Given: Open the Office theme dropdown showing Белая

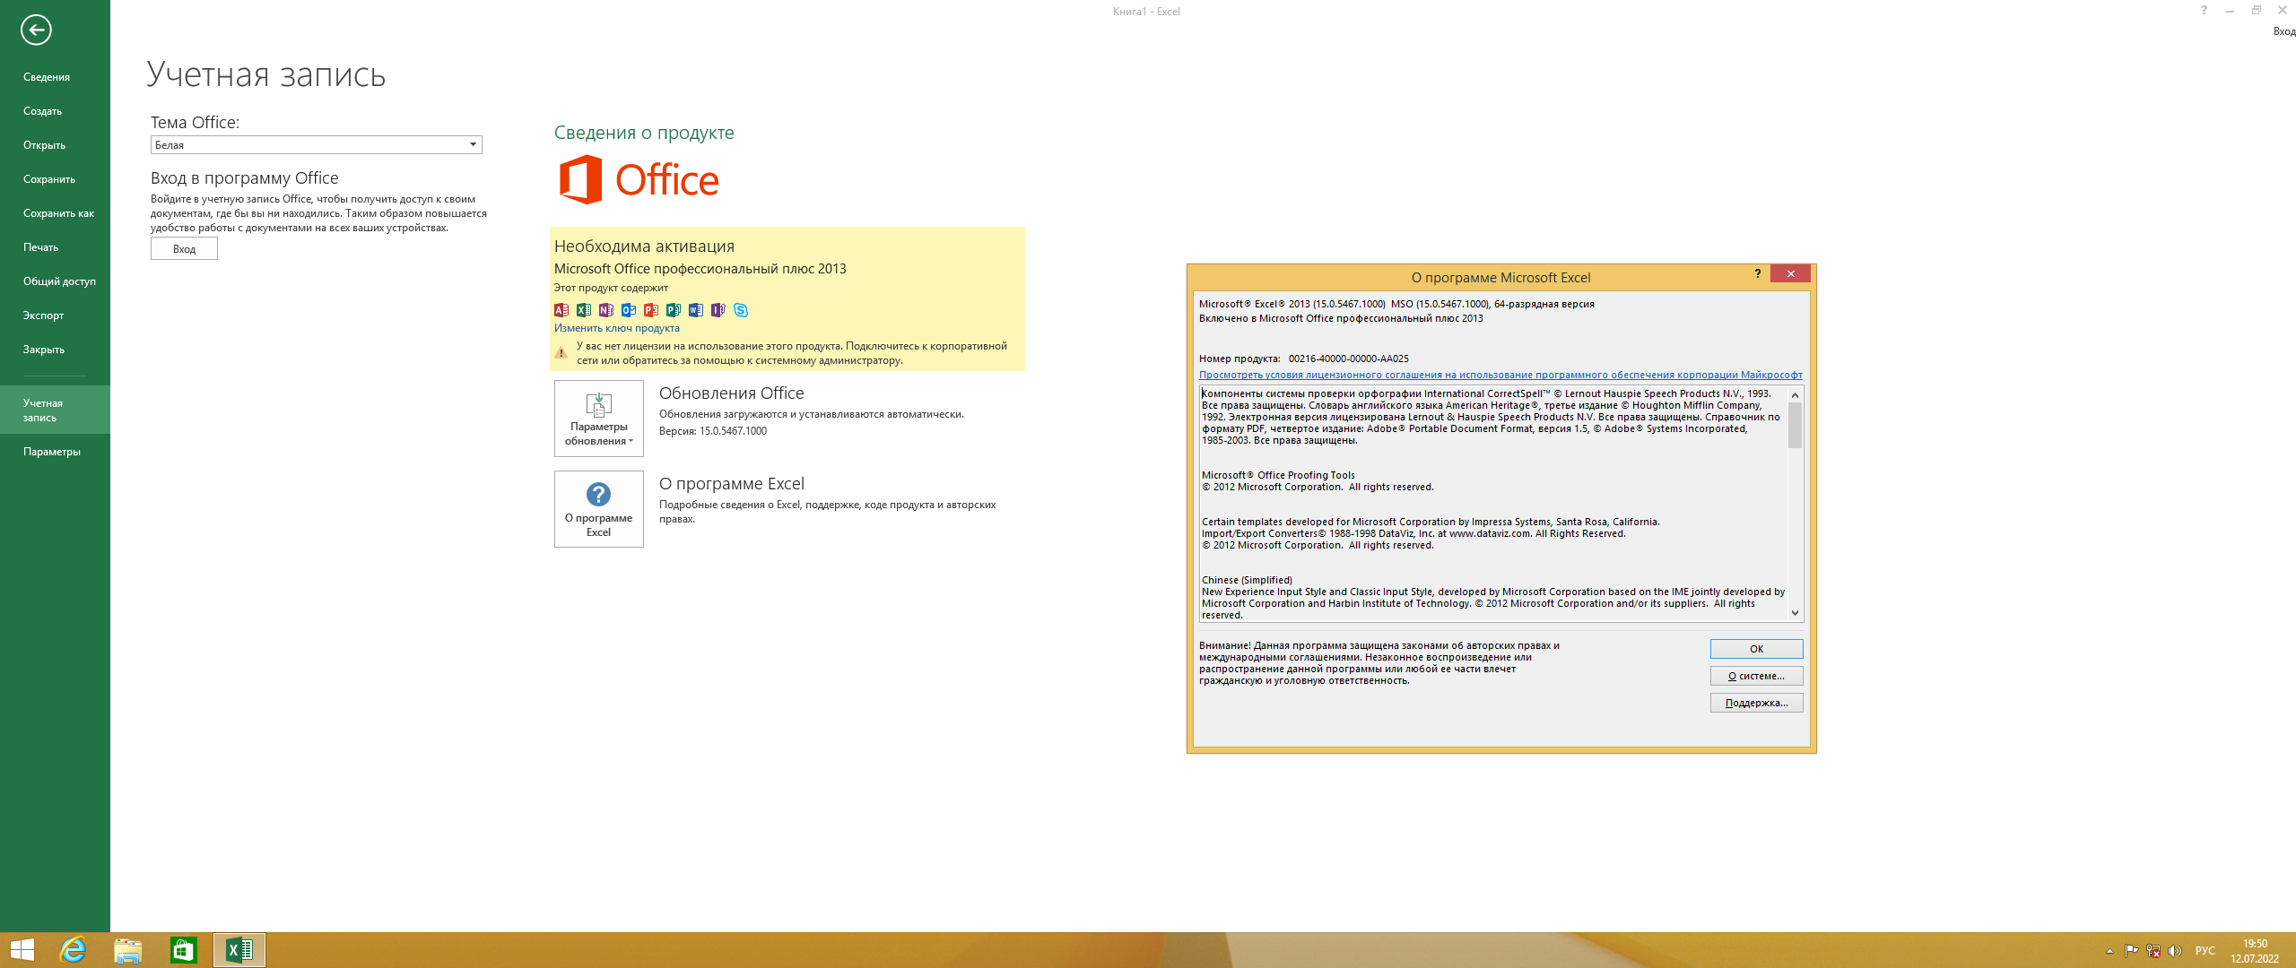Looking at the screenshot, I should tap(316, 145).
